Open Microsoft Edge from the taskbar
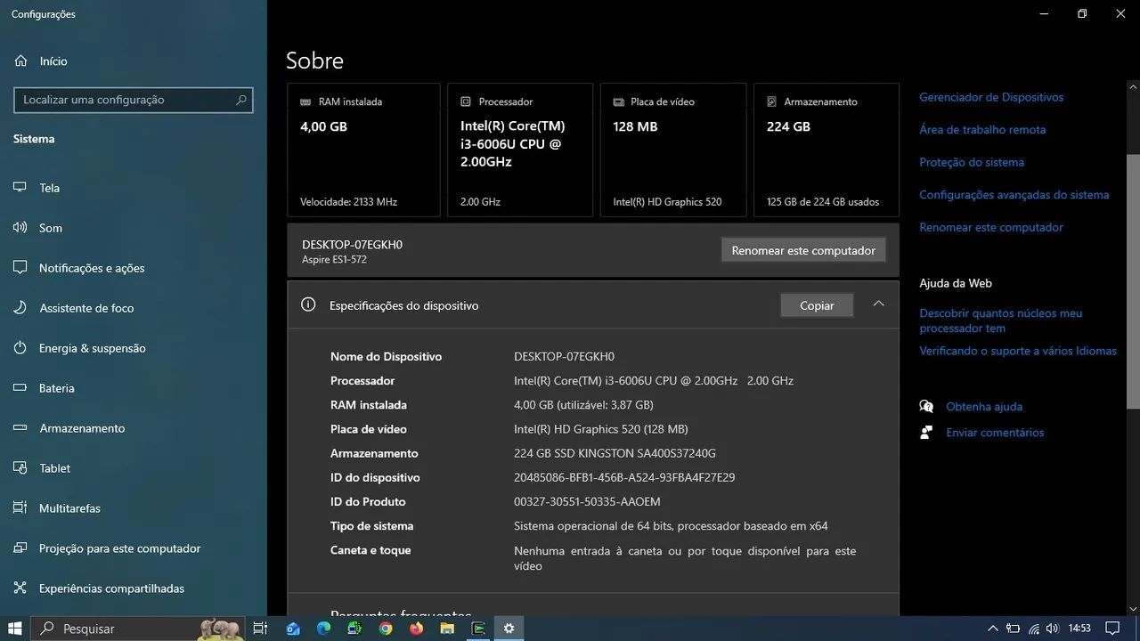 pos(324,629)
